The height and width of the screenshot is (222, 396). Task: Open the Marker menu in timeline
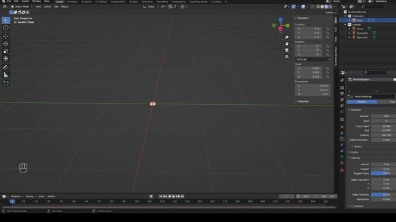click(51, 196)
